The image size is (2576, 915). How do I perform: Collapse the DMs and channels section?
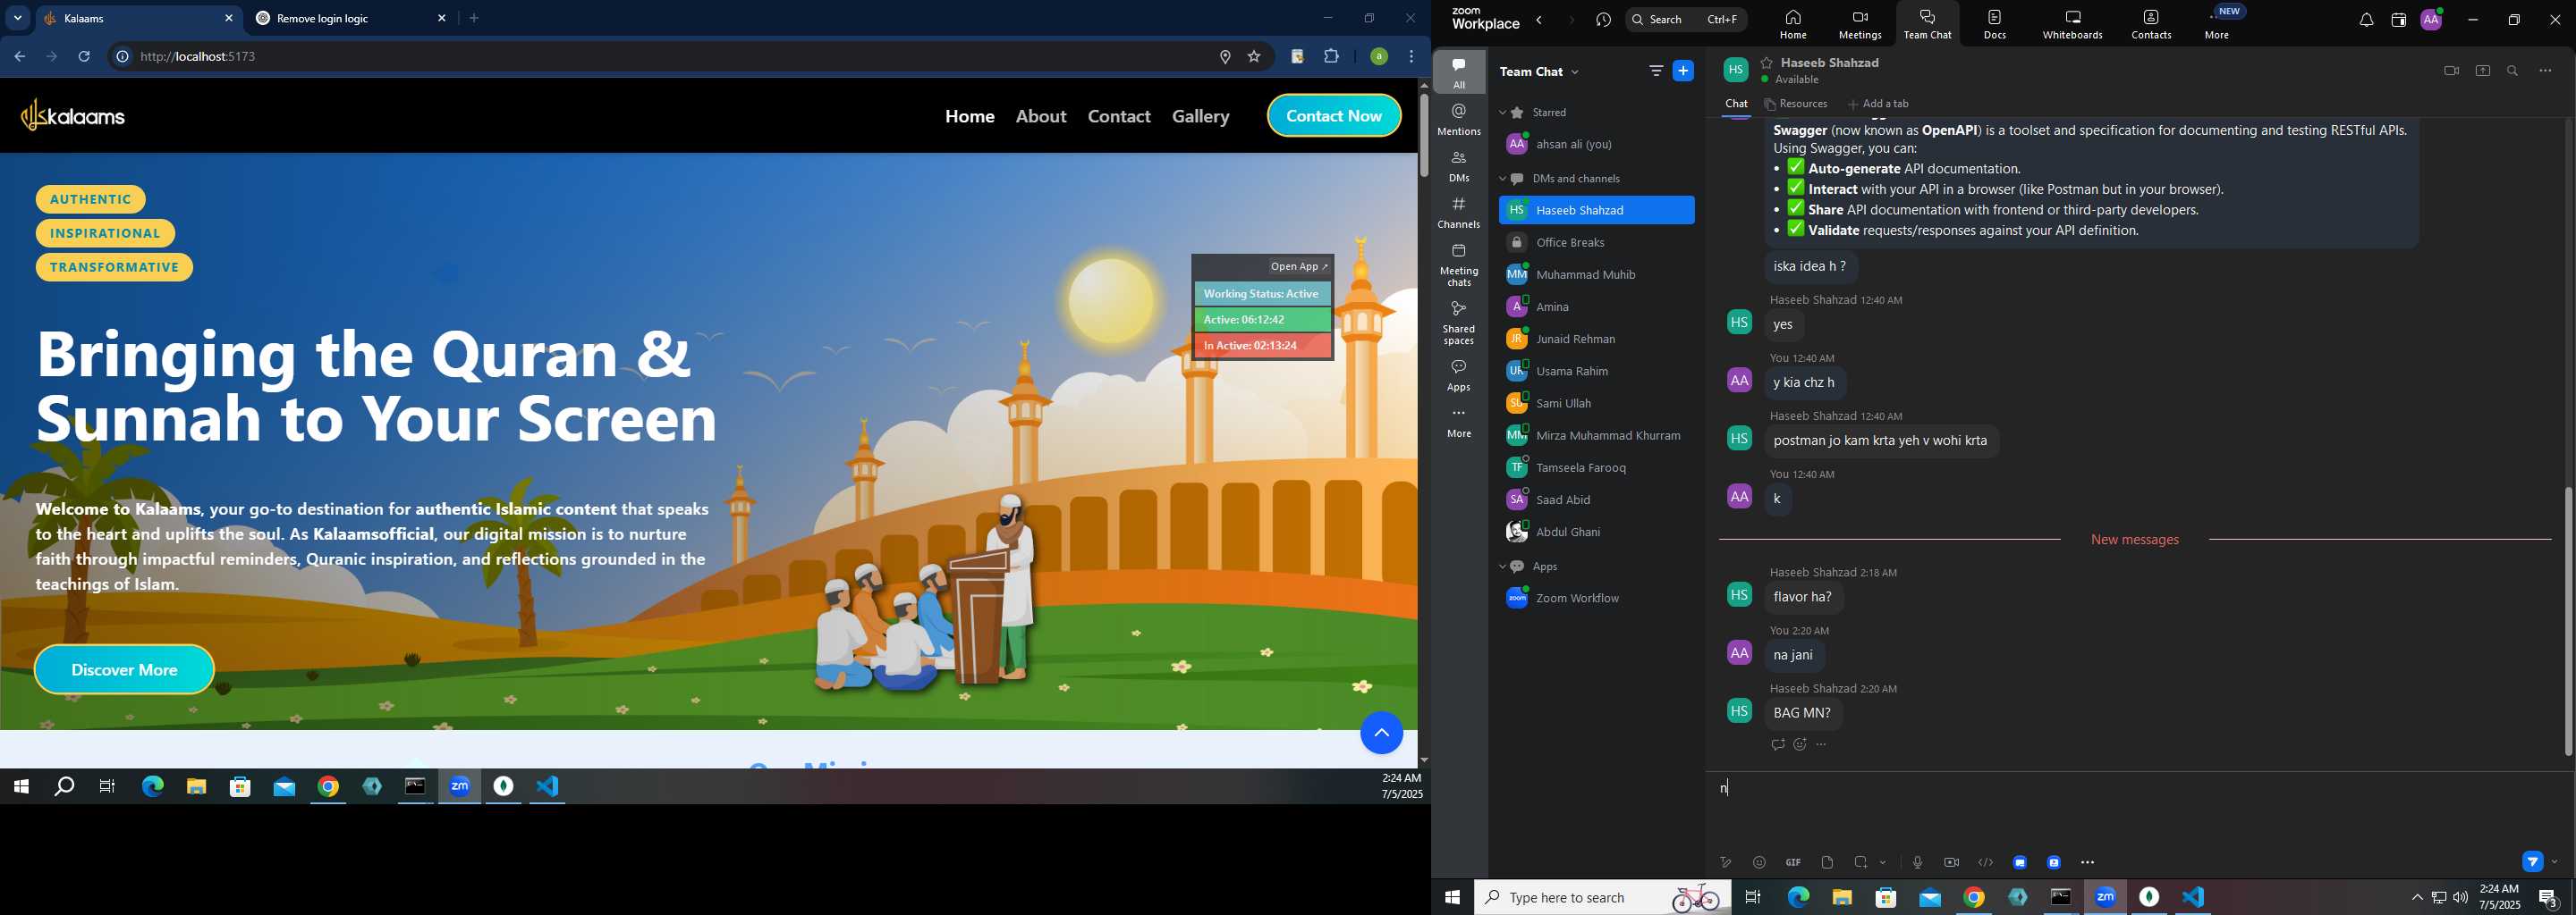coord(1503,179)
